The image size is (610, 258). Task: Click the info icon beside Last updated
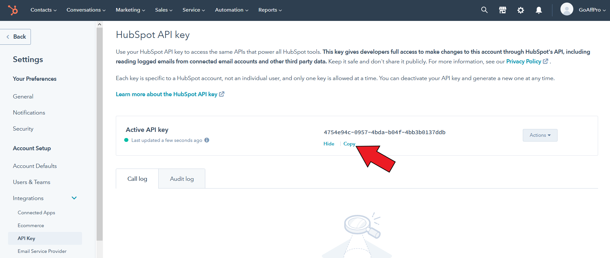tap(207, 140)
